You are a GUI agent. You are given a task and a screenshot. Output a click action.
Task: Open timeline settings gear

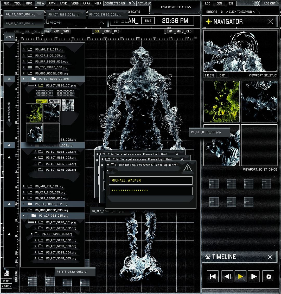tap(269, 276)
